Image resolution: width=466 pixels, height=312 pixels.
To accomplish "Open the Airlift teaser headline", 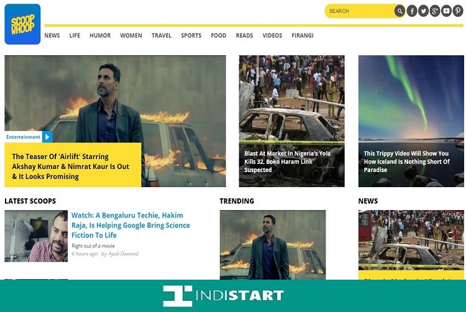I will click(71, 167).
